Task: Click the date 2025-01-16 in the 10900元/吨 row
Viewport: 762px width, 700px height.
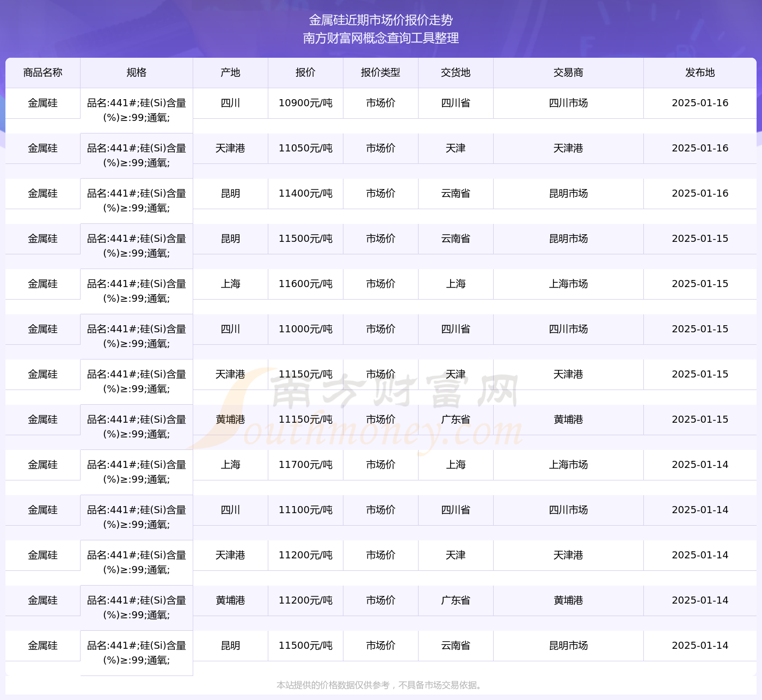Action: click(700, 103)
